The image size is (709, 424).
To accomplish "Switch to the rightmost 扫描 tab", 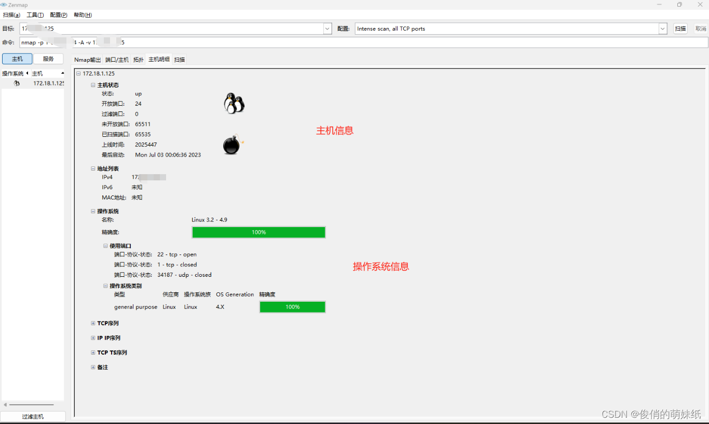I will [180, 60].
